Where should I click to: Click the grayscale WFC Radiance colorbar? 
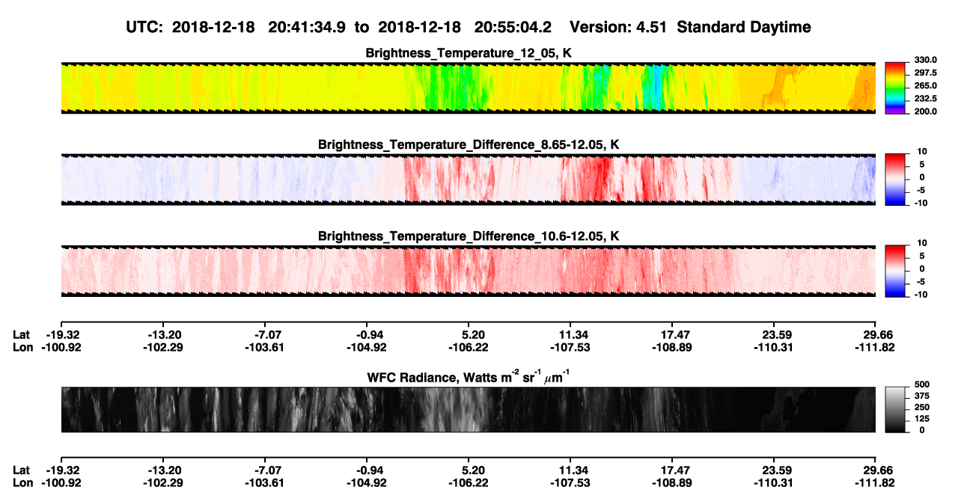[895, 409]
